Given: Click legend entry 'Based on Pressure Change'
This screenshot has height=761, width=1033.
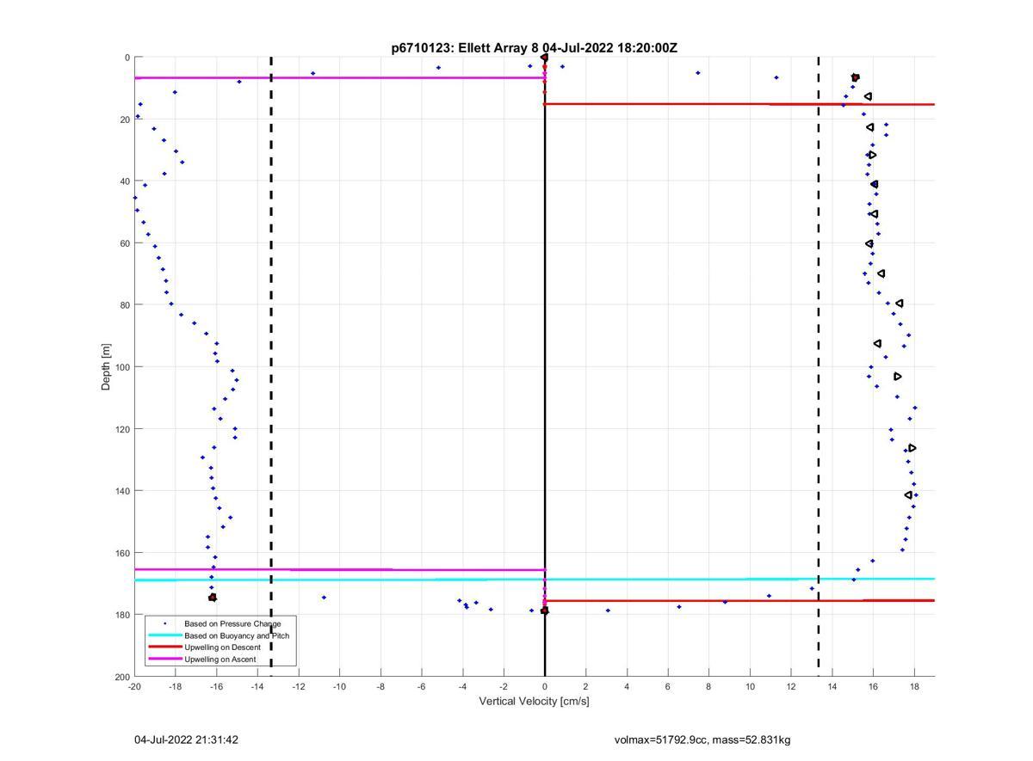Looking at the screenshot, I should (232, 623).
